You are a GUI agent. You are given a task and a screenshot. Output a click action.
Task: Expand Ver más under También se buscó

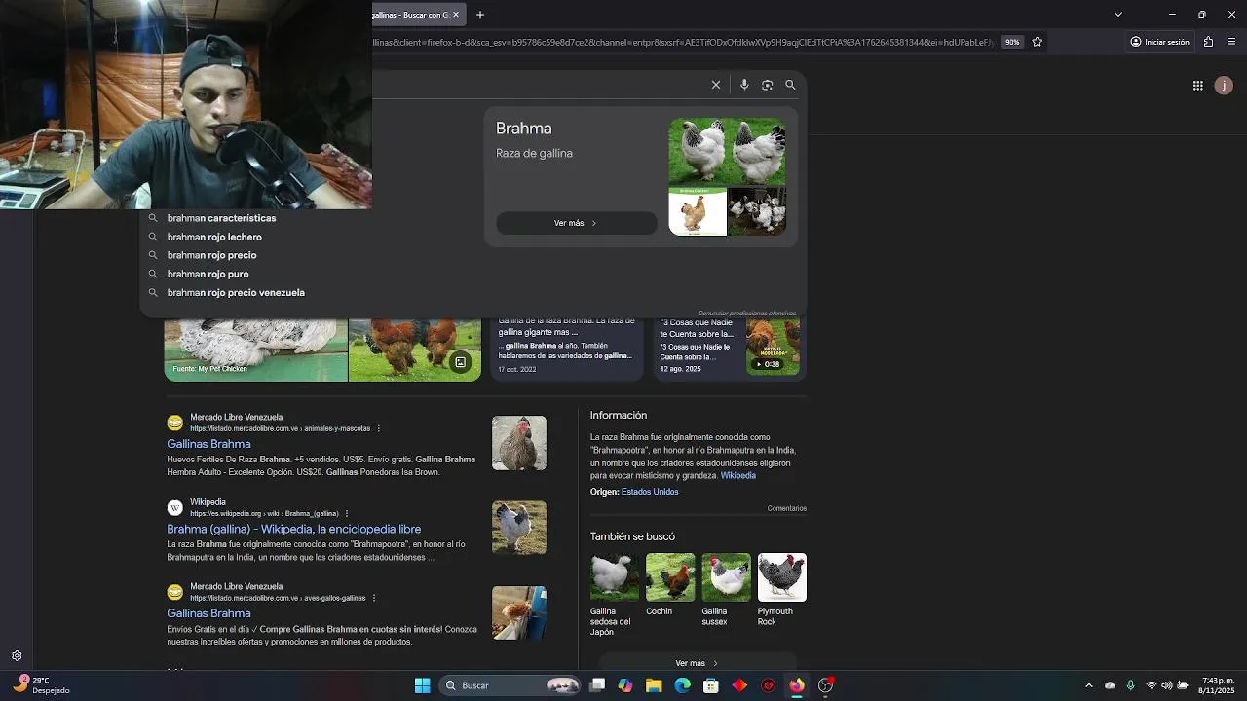click(x=698, y=662)
